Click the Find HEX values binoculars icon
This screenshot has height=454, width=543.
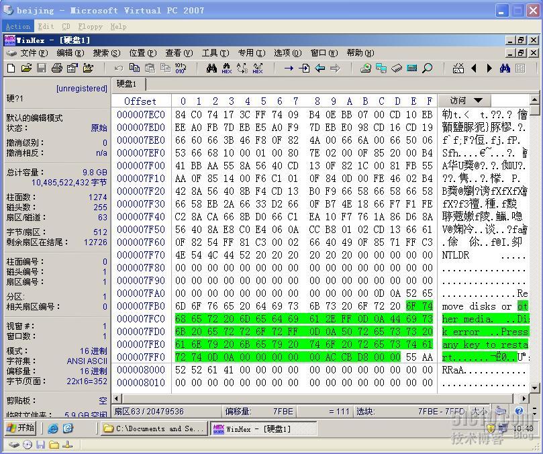227,69
